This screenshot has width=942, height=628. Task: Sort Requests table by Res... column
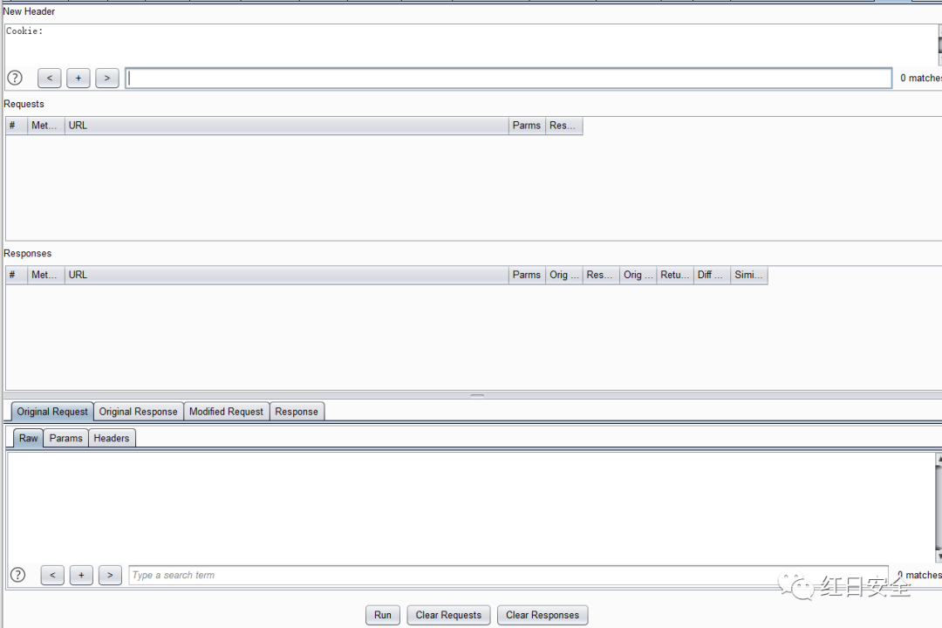[x=564, y=126]
